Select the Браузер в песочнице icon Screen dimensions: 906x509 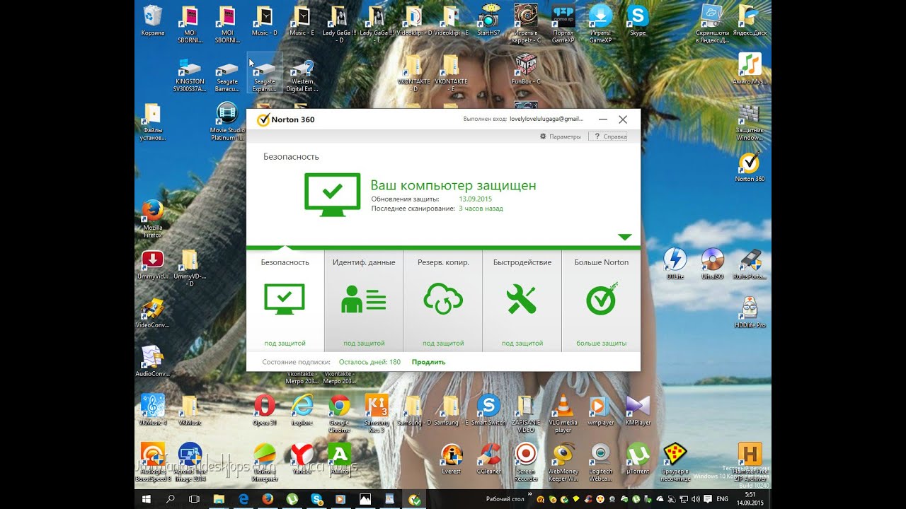[675, 462]
